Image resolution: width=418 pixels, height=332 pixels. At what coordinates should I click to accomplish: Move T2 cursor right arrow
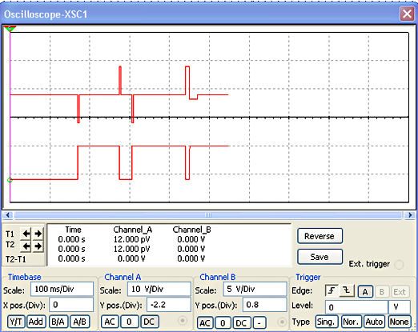(x=38, y=246)
